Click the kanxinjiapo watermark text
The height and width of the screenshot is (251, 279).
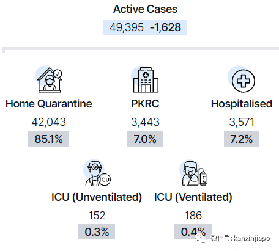pyautogui.click(x=252, y=238)
